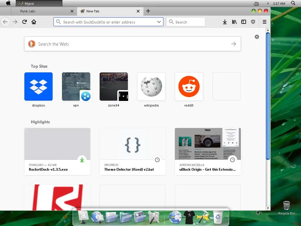Click the magnifier icon in the address bar
Image resolution: width=301 pixels, height=226 pixels.
(x=58, y=22)
